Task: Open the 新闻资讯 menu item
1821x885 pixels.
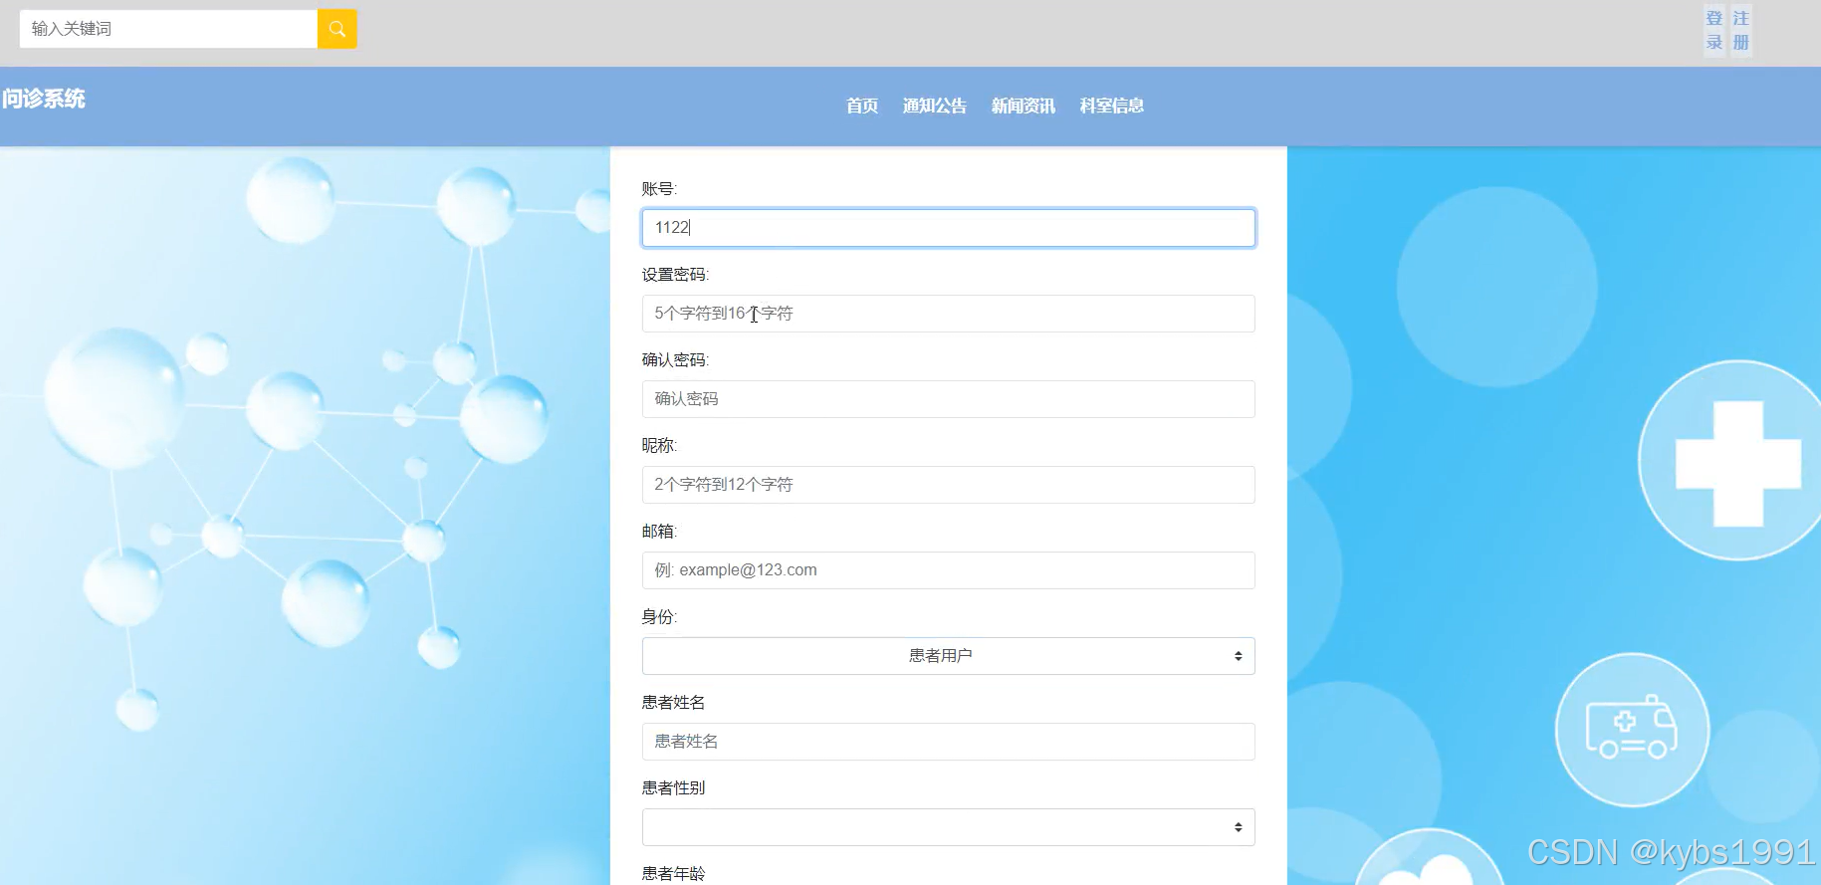Action: pos(1024,106)
